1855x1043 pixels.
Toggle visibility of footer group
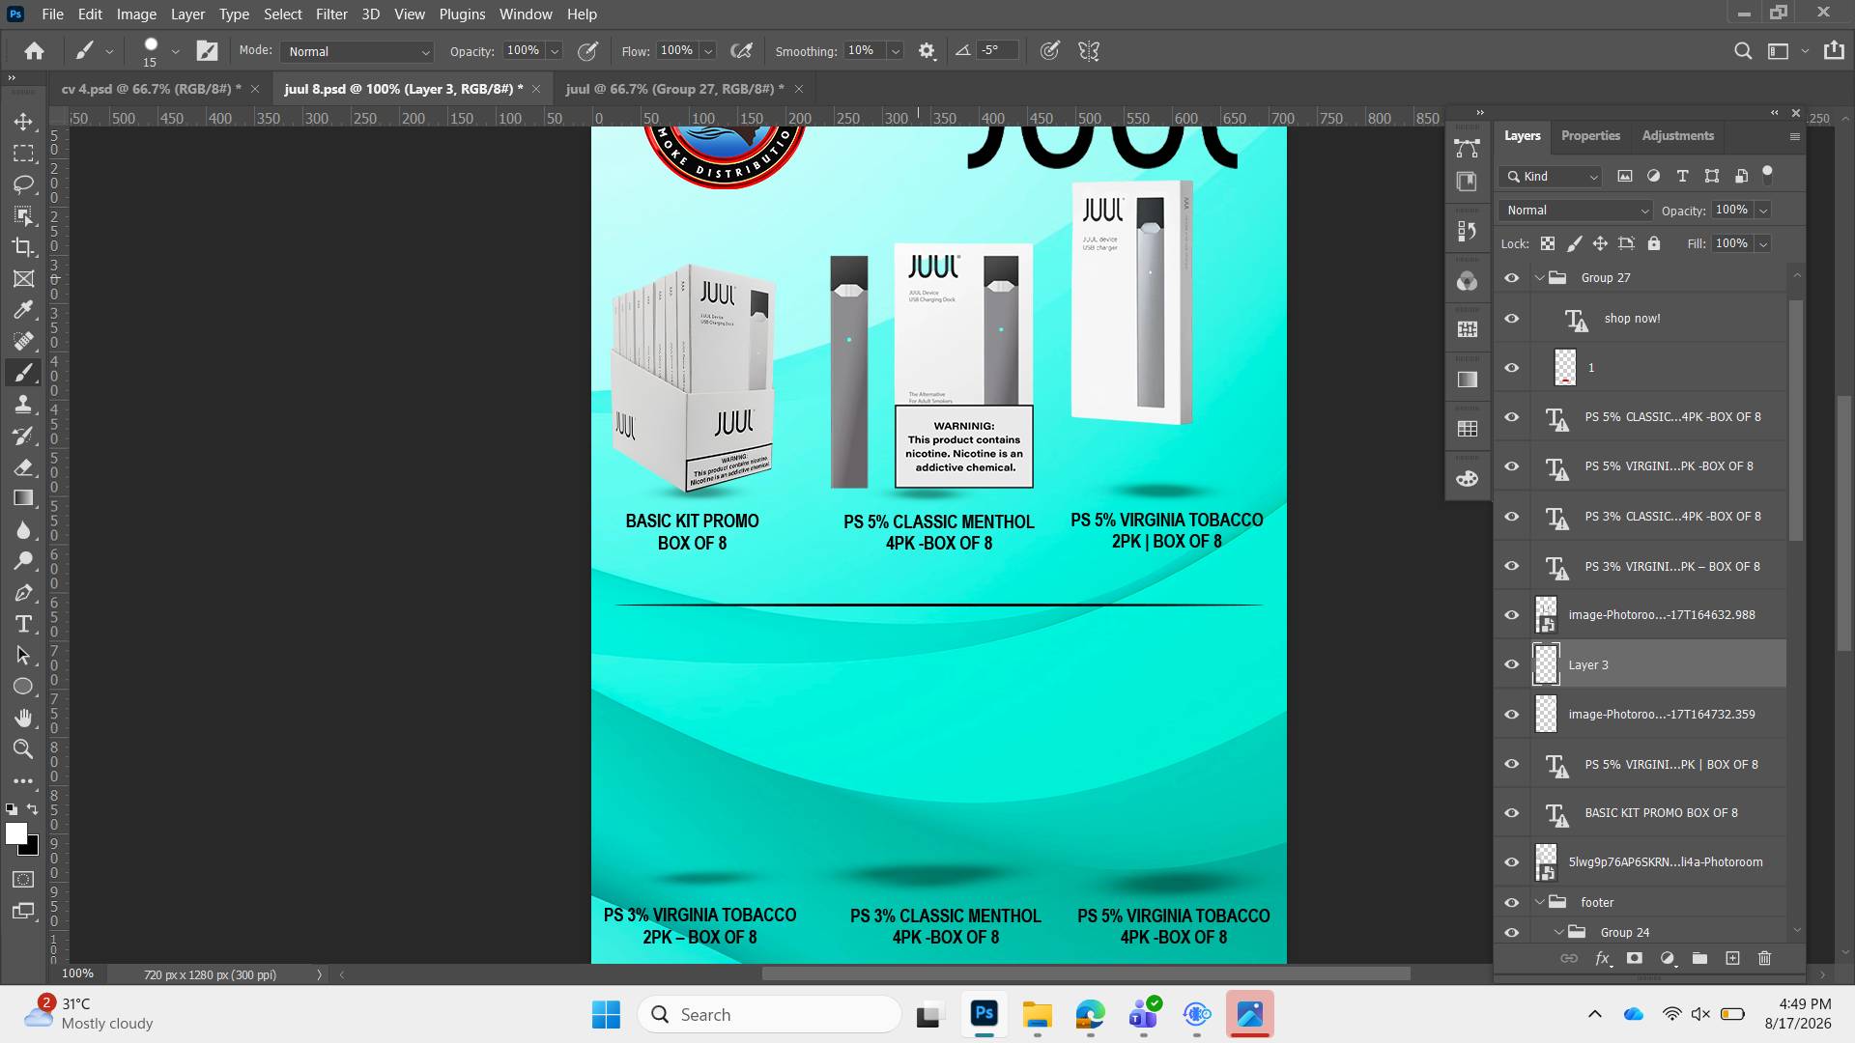coord(1512,902)
